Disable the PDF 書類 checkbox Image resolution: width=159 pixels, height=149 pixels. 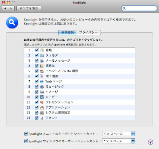tap(37, 76)
